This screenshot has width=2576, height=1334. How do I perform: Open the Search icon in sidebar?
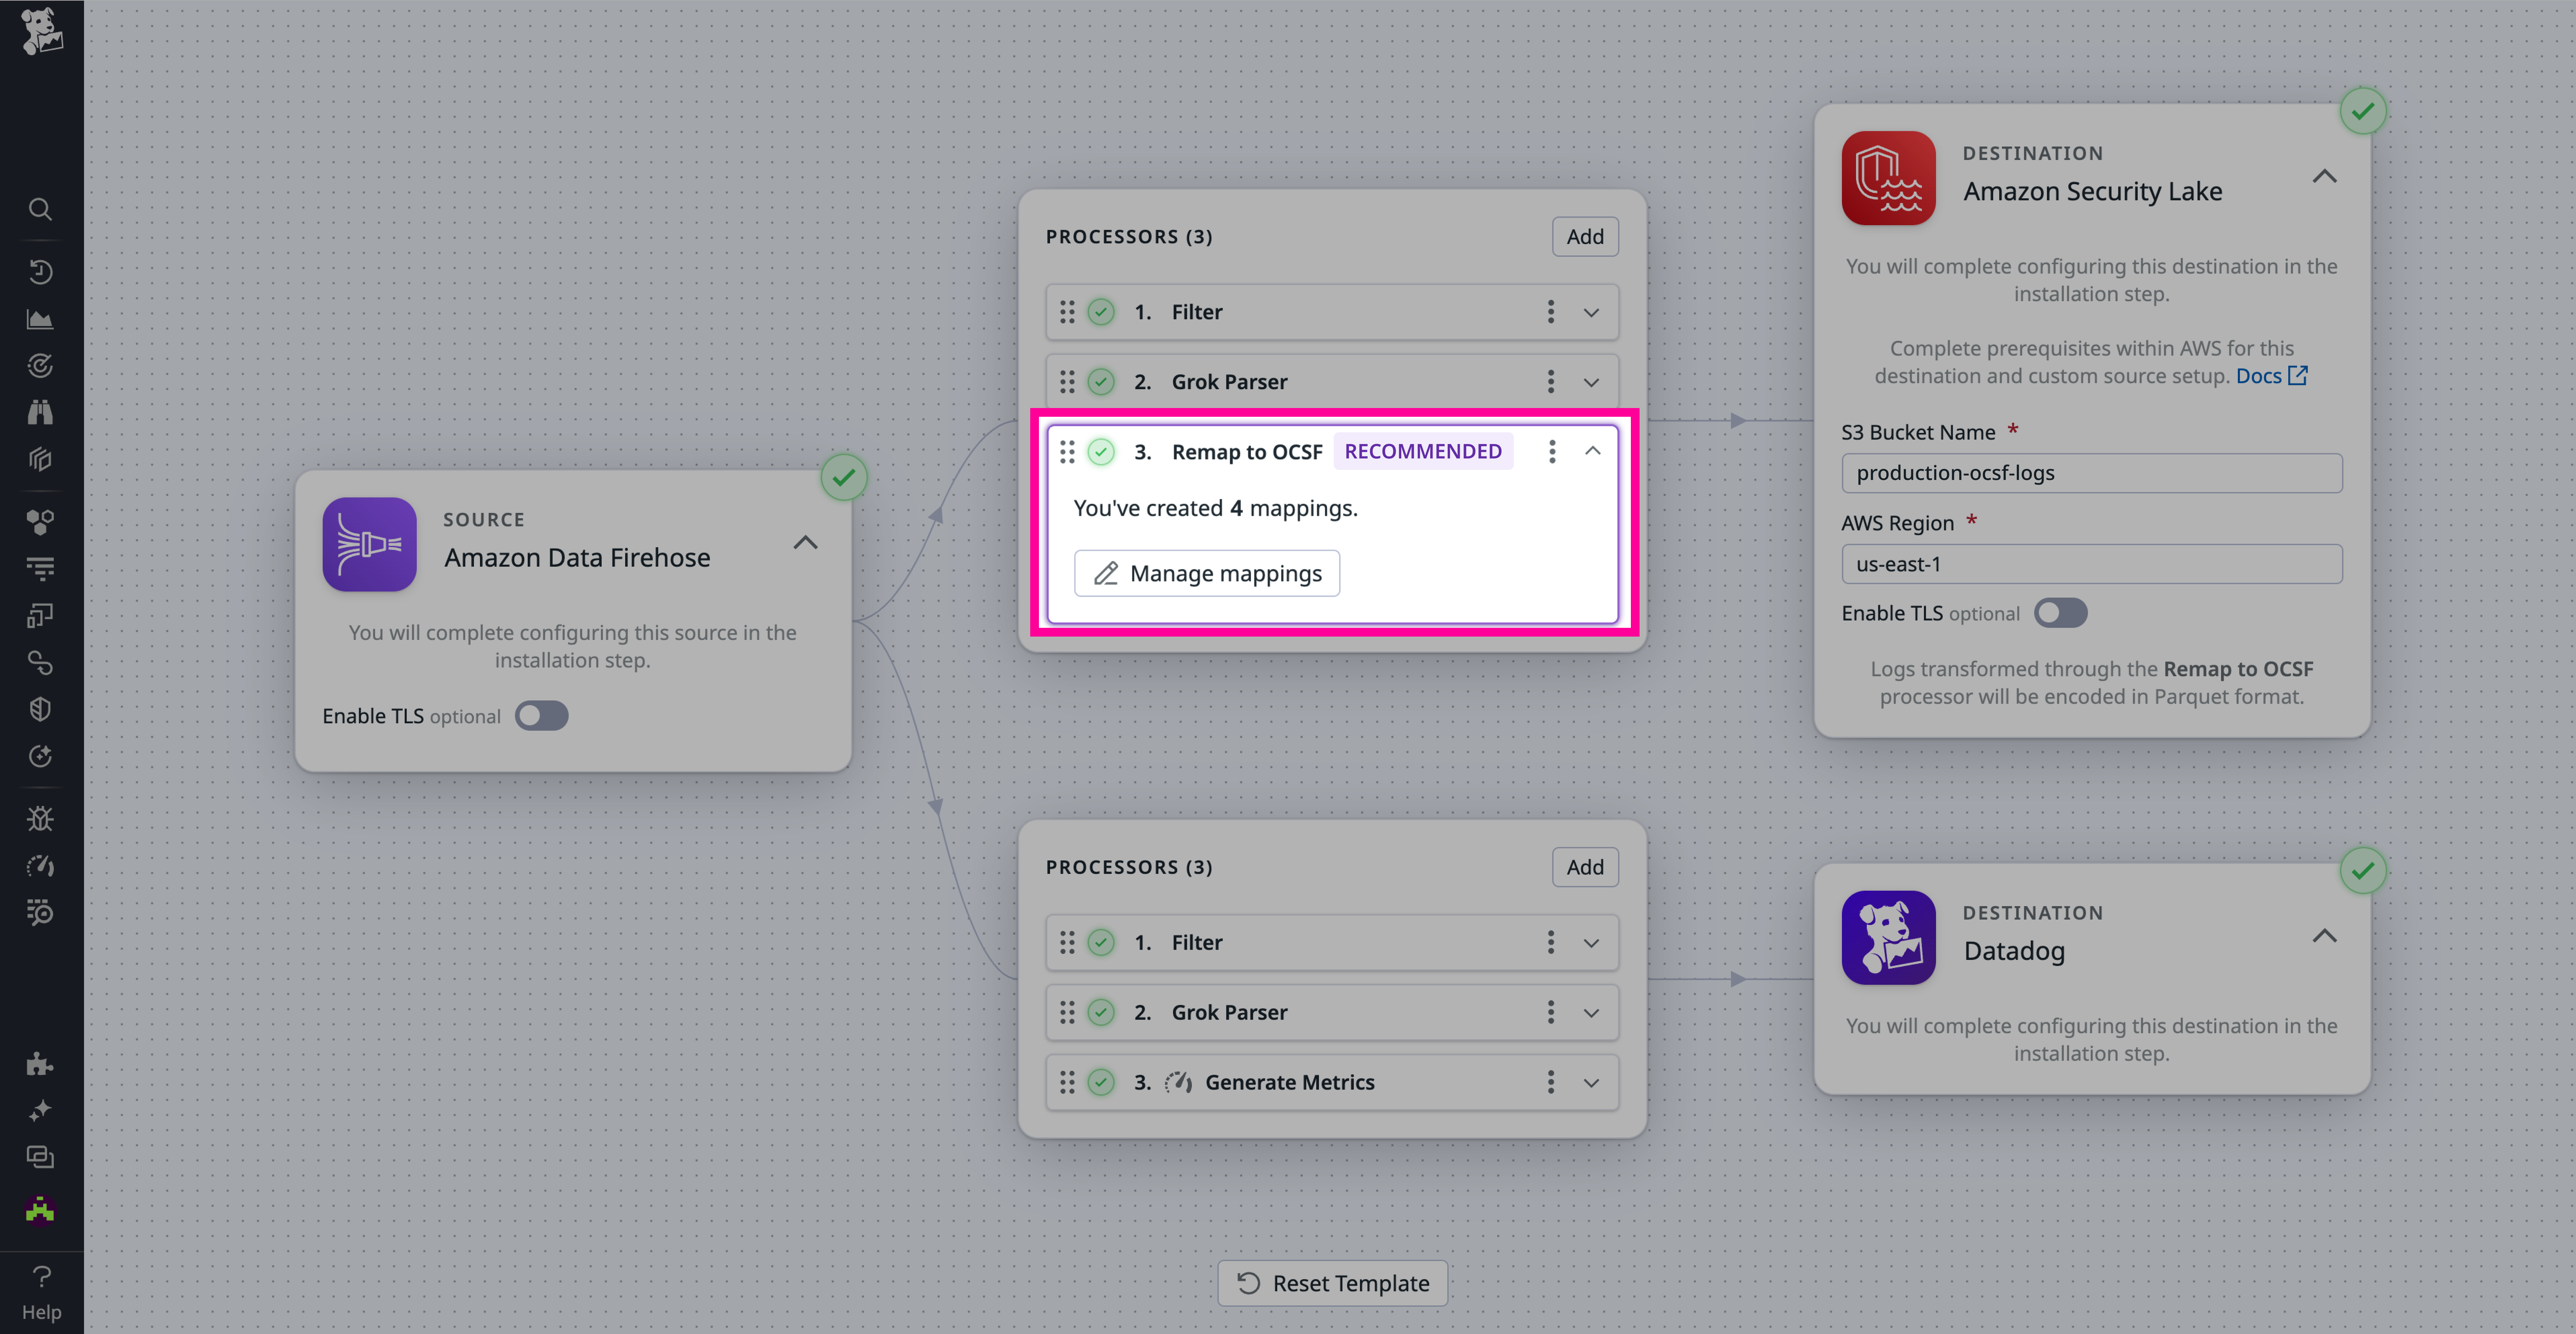pos(40,209)
